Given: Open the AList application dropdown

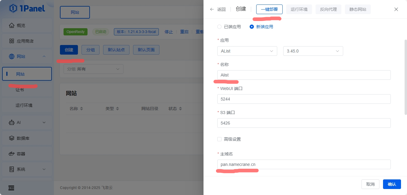Looking at the screenshot, I should (247, 51).
